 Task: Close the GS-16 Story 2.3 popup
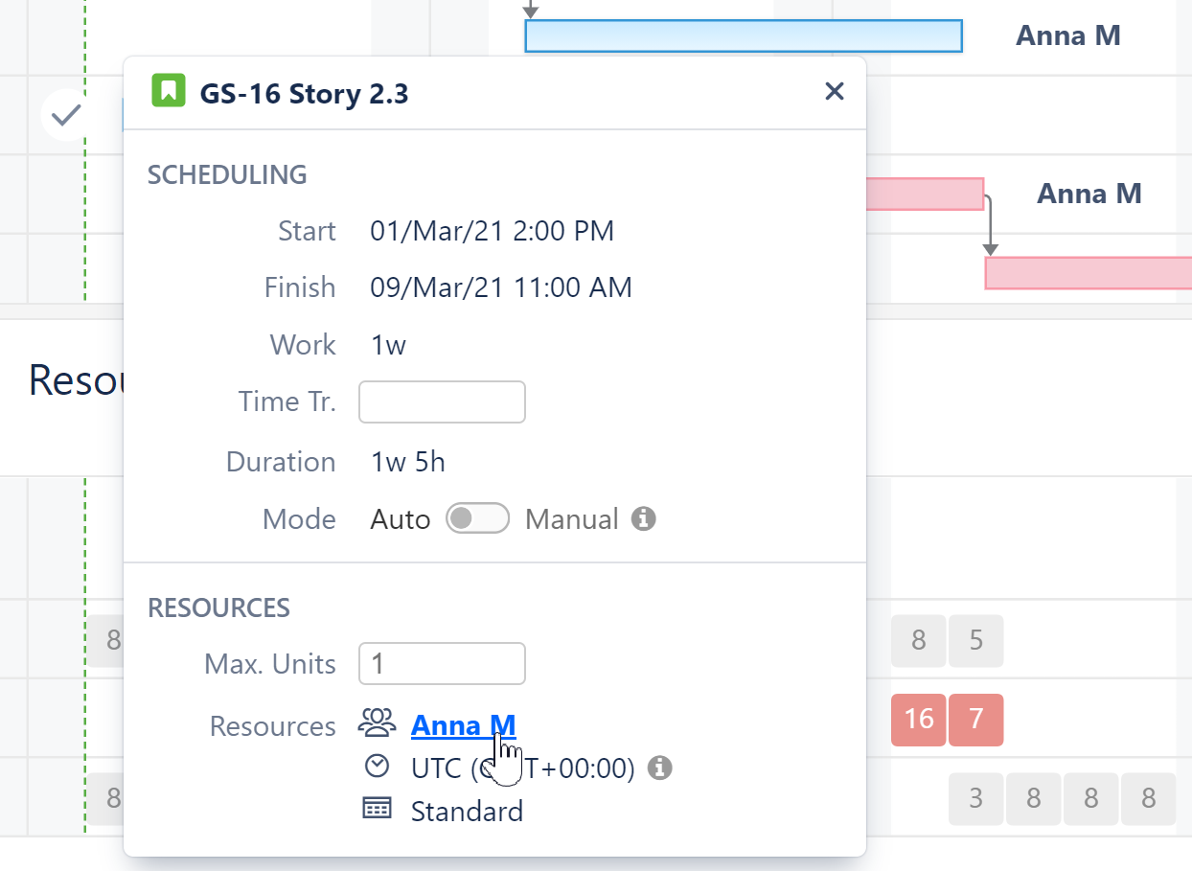pyautogui.click(x=835, y=91)
